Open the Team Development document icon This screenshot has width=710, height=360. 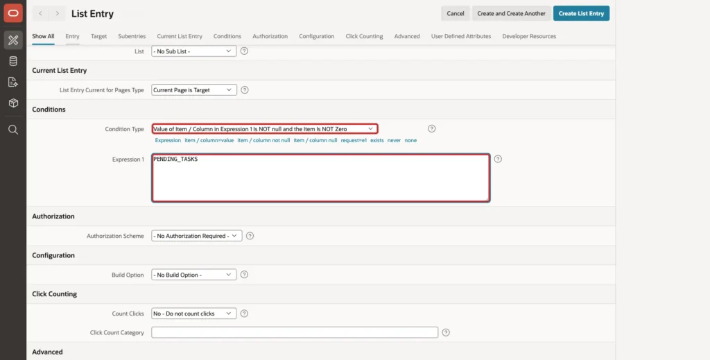pos(13,82)
